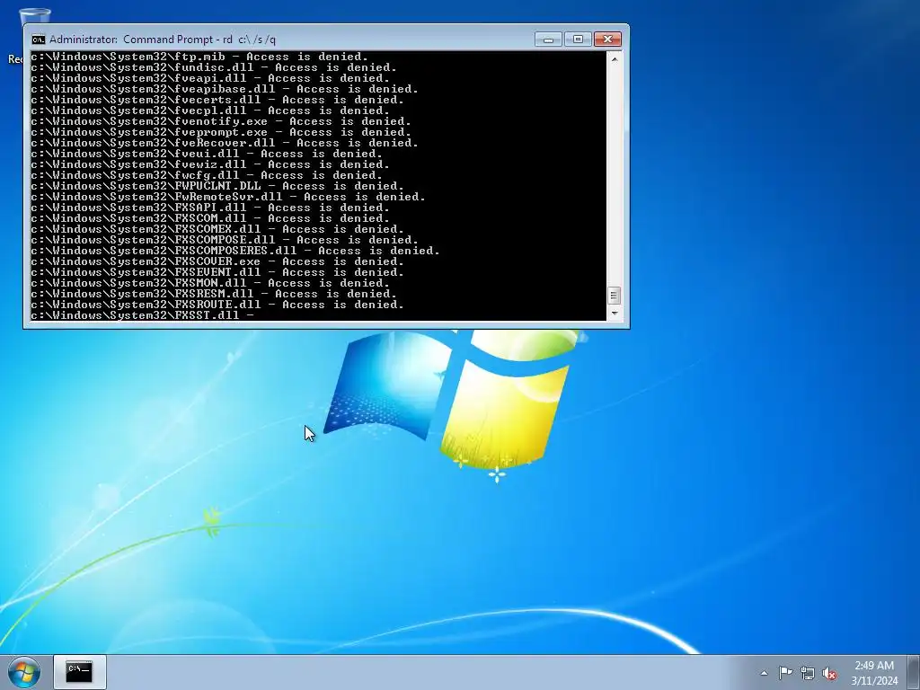Click the fveprompt.exe line

221,133
